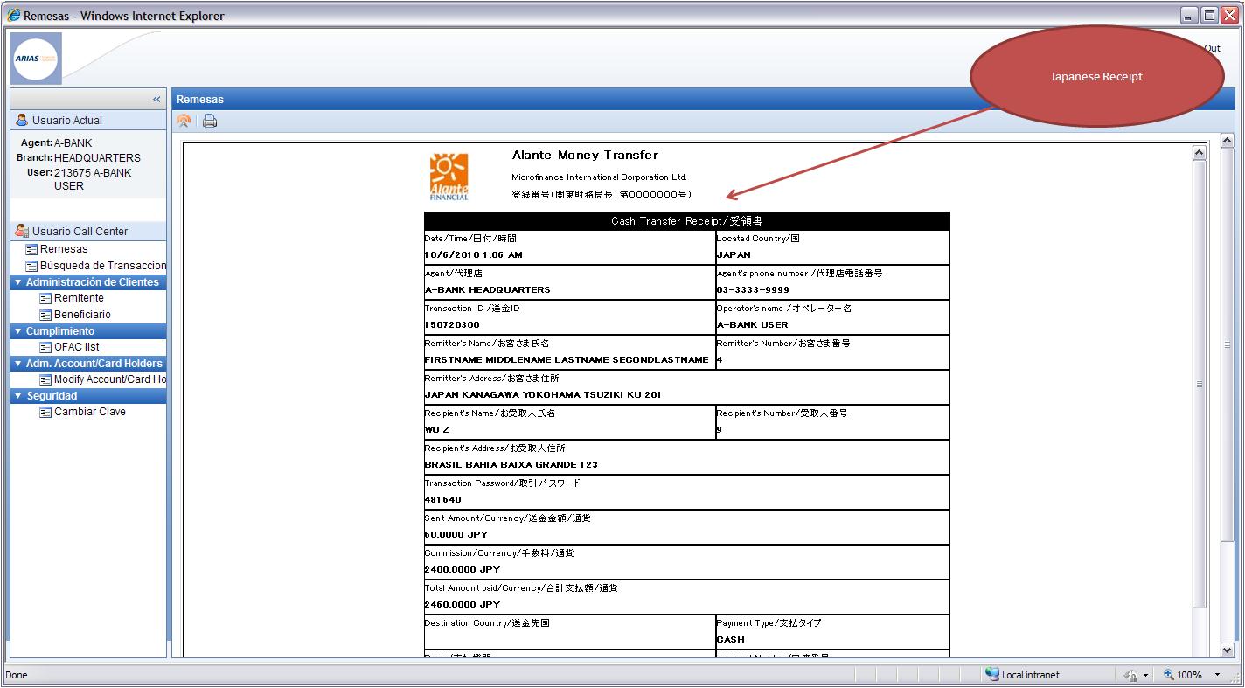Image resolution: width=1245 pixels, height=688 pixels.
Task: Click the outer panel's scroll down arrow
Action: pyautogui.click(x=1227, y=650)
